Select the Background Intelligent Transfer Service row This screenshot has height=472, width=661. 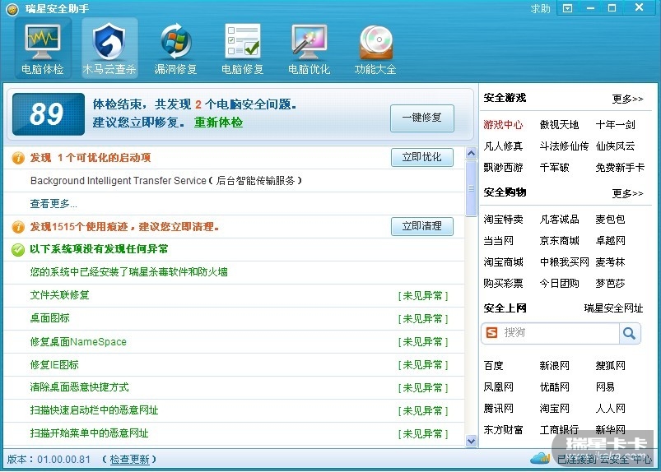(x=234, y=181)
